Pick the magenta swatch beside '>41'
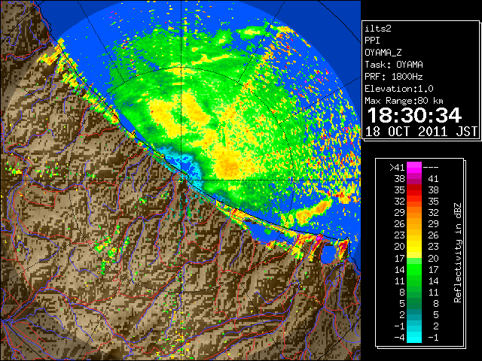This screenshot has height=361, width=482. tap(414, 168)
